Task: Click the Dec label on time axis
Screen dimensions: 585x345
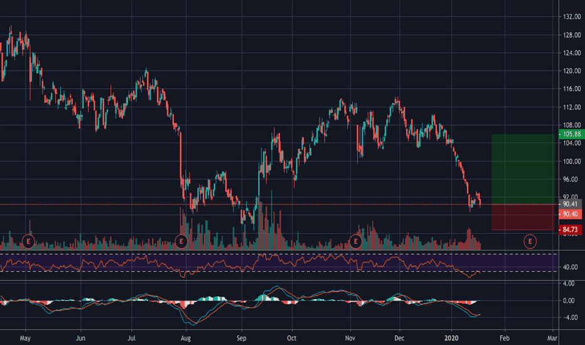Action: click(x=399, y=338)
